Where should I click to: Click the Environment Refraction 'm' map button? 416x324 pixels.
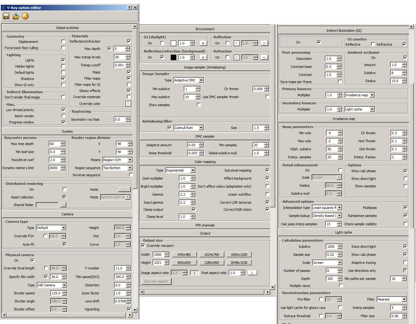[264, 57]
